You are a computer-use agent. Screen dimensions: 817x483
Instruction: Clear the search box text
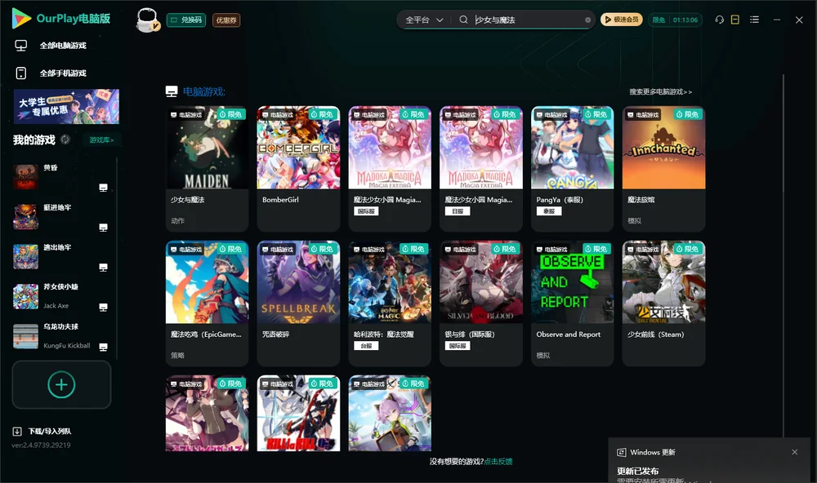[587, 20]
